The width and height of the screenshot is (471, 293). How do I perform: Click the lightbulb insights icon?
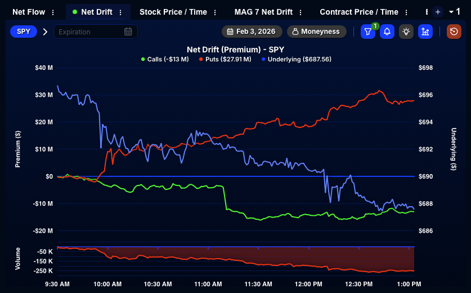[406, 32]
